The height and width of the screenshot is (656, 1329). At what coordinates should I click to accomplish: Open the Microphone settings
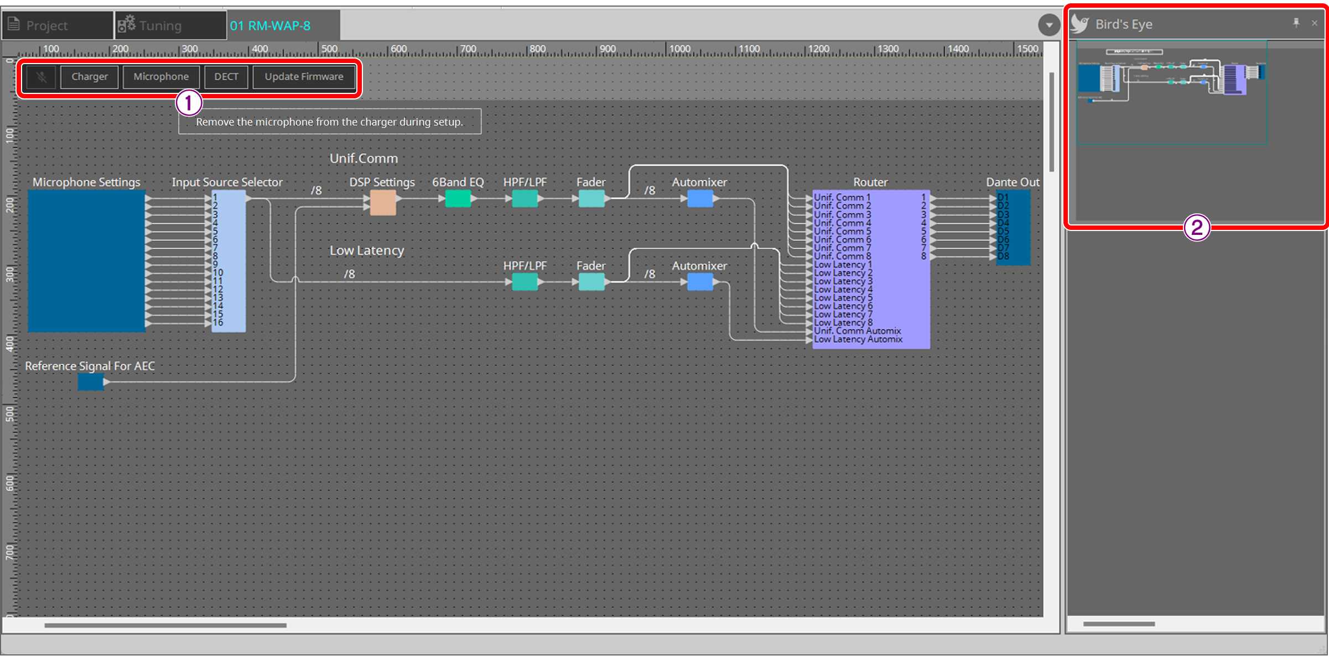pos(161,77)
